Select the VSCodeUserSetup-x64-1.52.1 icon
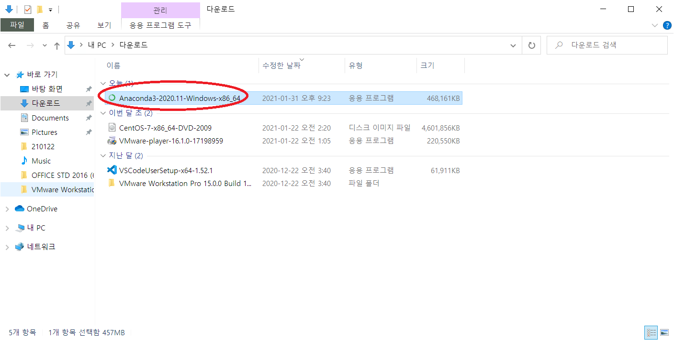 [x=112, y=170]
